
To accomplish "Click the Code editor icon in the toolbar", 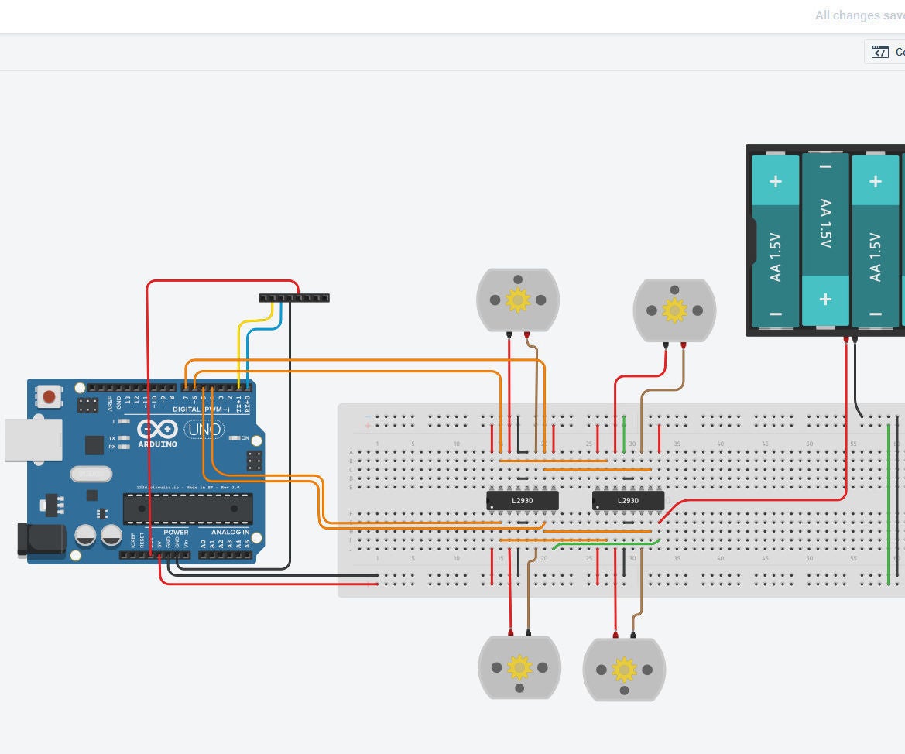I will pyautogui.click(x=881, y=52).
